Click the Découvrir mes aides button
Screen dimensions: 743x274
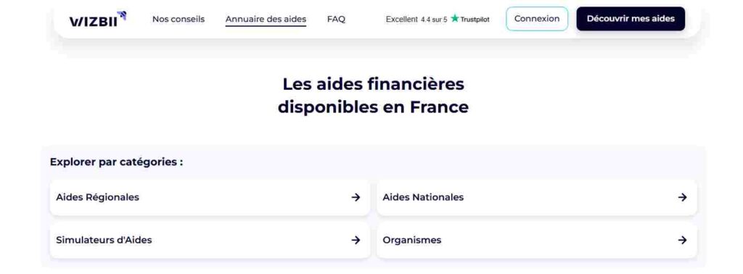pos(631,19)
